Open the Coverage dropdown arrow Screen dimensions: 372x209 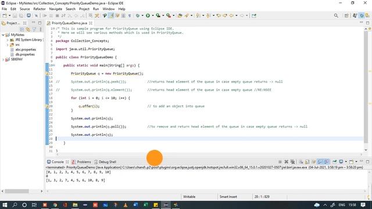(x=163, y=16)
